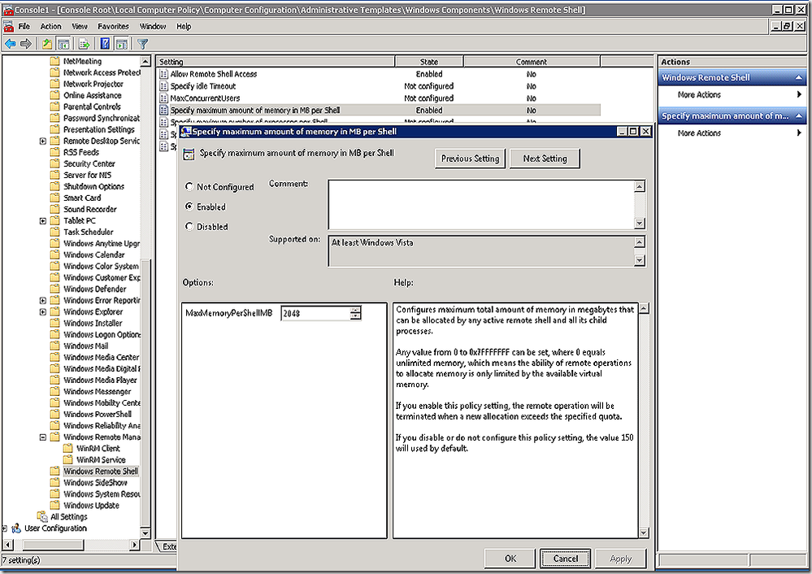Expand the User Configuration tree node

click(x=5, y=528)
